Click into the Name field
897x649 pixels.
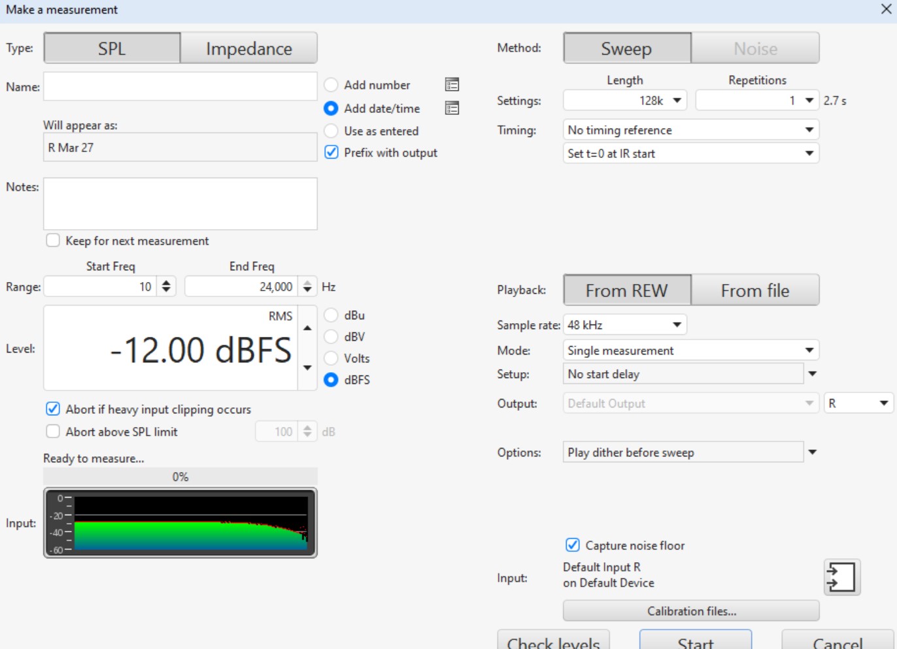click(180, 86)
